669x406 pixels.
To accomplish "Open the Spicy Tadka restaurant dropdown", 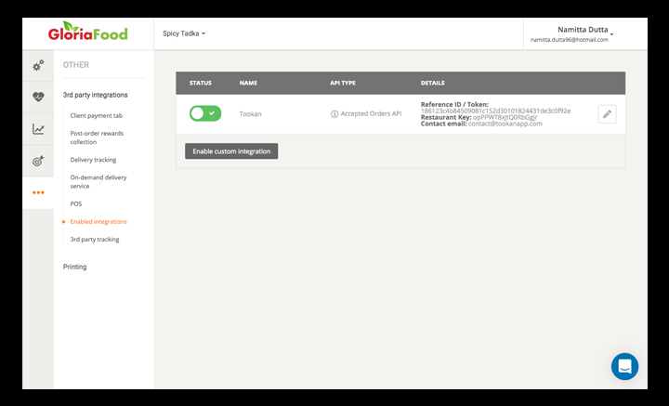I will click(184, 33).
